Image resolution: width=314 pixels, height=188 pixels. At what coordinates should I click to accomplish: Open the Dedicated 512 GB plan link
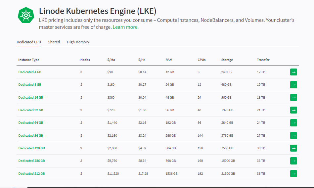click(x=32, y=173)
